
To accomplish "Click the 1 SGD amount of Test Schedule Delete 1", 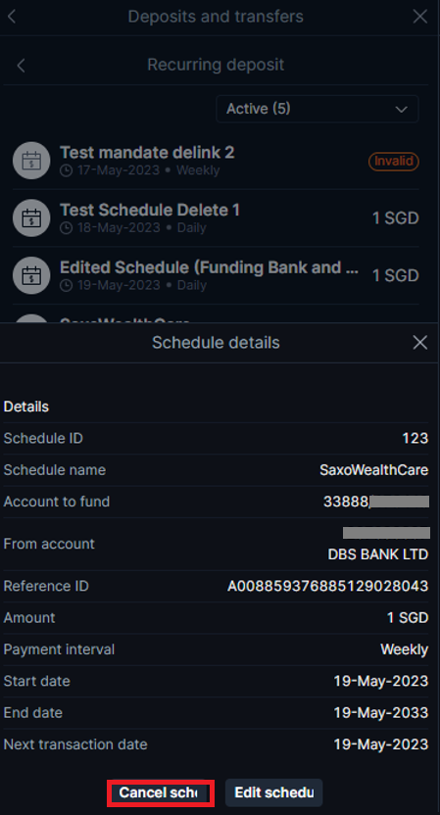I will [395, 218].
